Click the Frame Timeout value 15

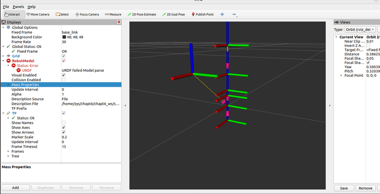pos(64,147)
